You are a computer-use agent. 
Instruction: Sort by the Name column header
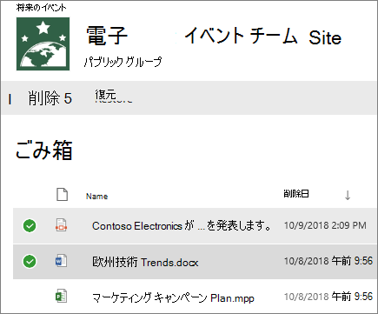pos(96,197)
